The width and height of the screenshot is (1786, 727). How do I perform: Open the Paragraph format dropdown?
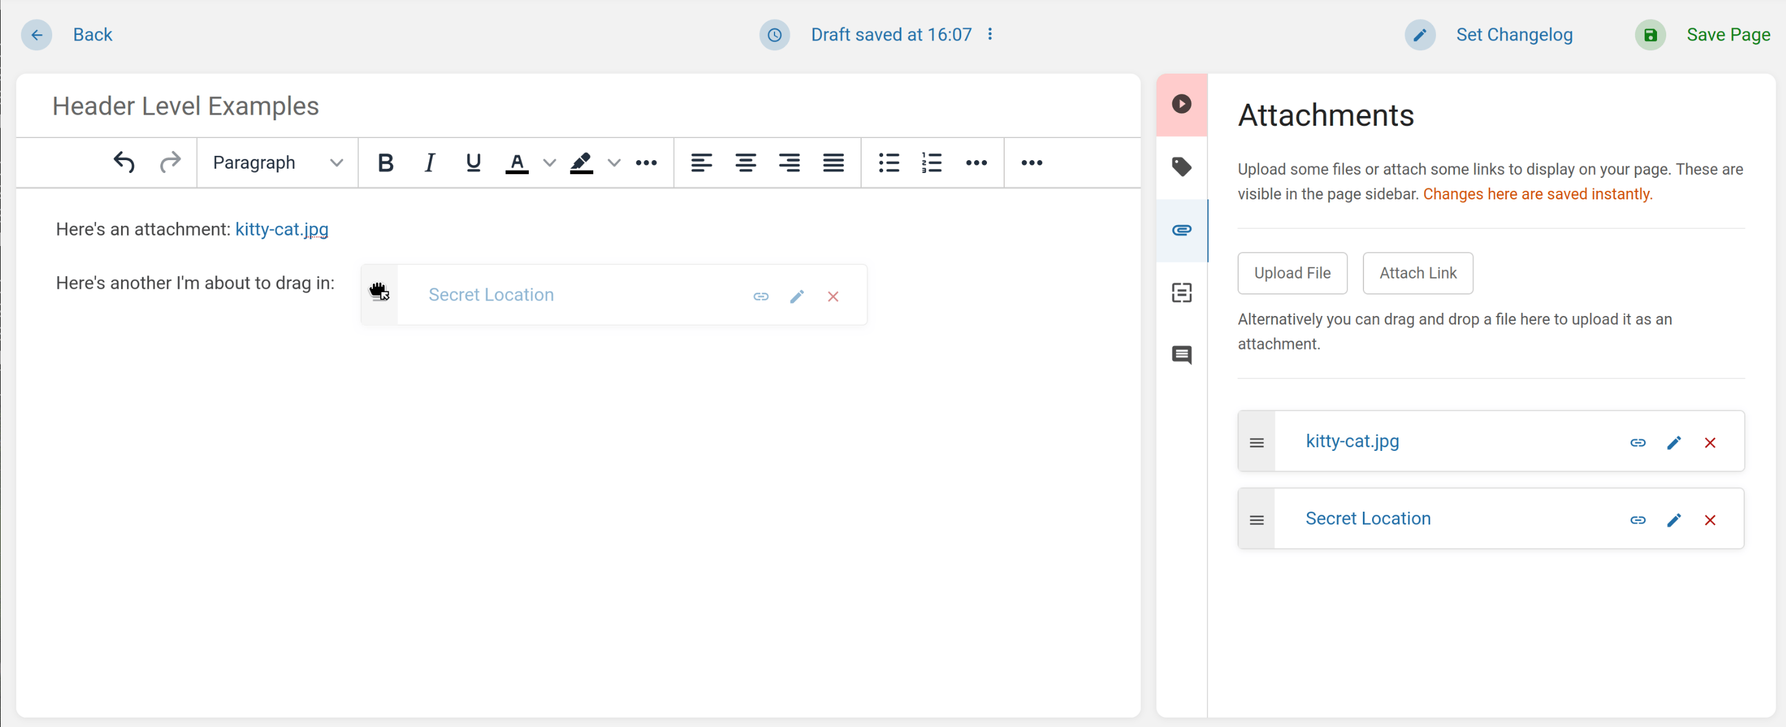(278, 163)
